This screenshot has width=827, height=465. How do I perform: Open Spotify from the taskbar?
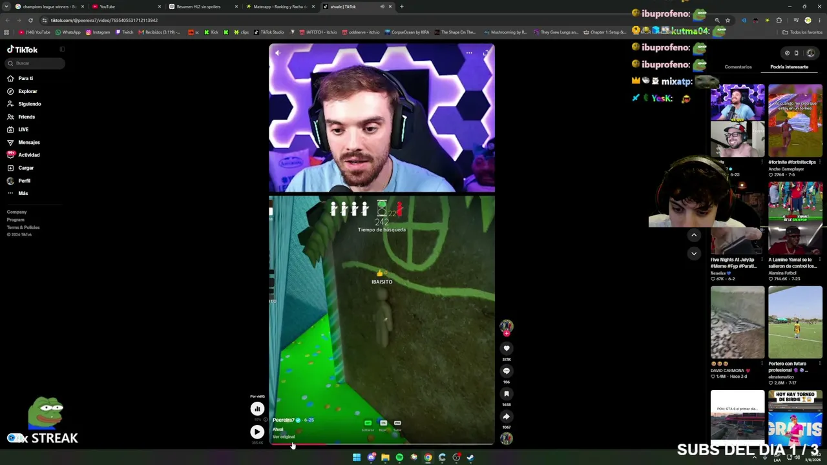click(399, 457)
